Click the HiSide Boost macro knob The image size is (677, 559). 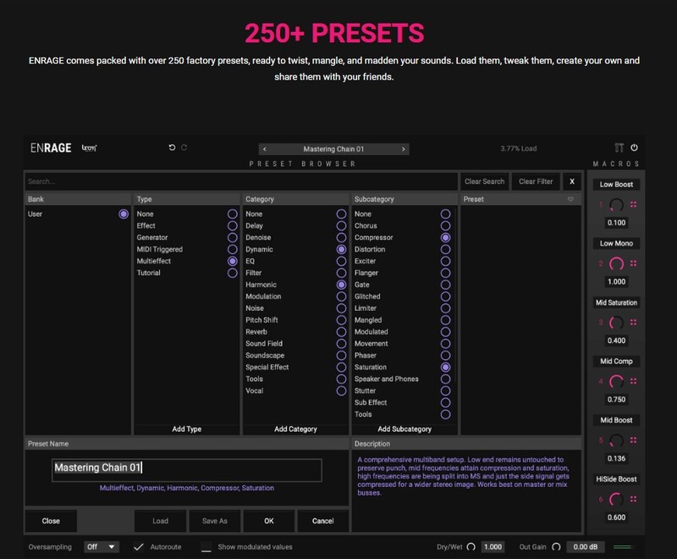616,500
